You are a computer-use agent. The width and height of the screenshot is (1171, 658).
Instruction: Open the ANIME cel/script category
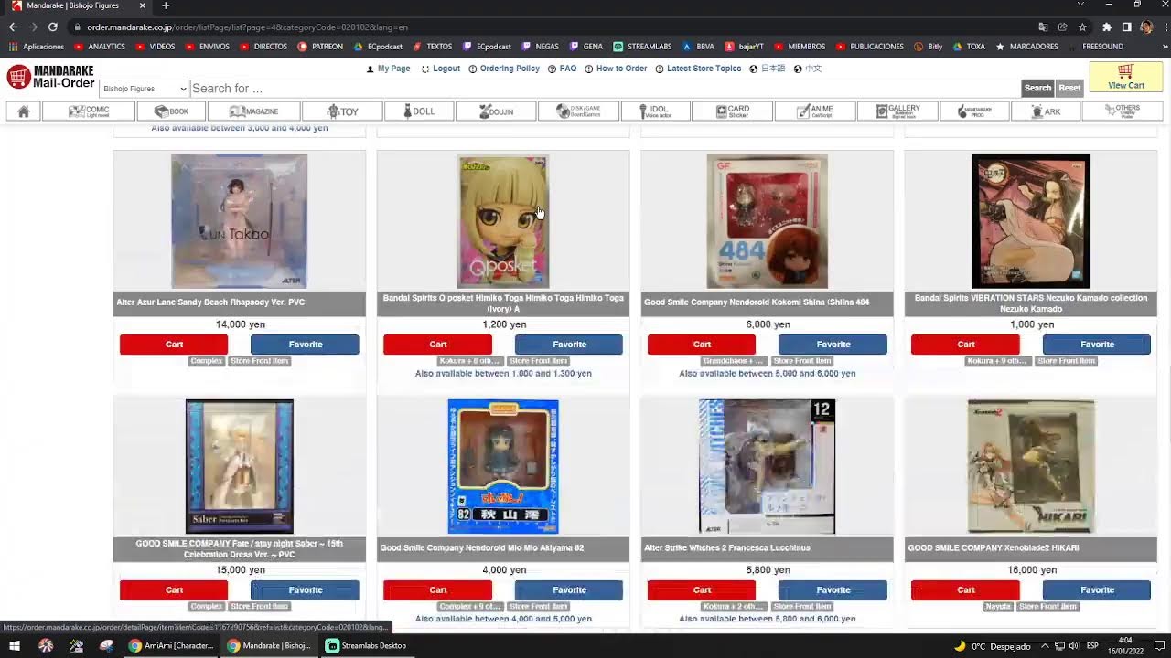pyautogui.click(x=815, y=111)
